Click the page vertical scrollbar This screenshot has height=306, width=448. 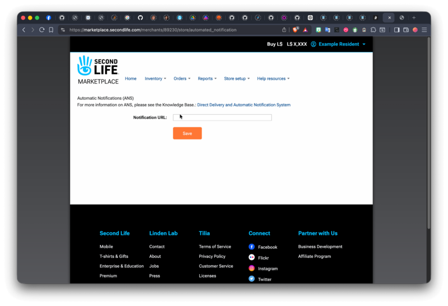coord(428,133)
